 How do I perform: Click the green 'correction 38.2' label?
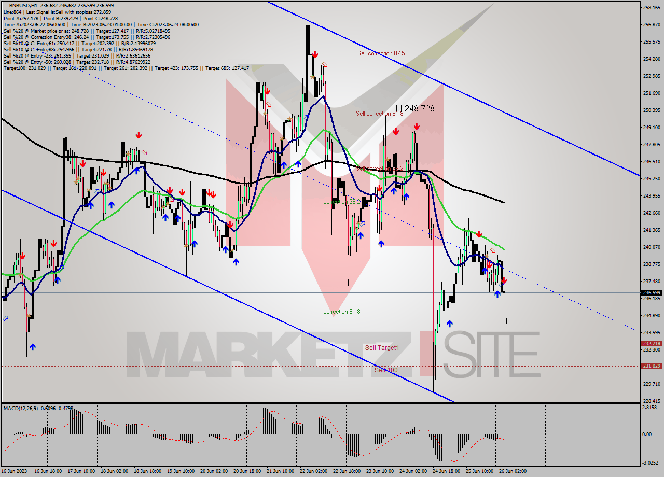(341, 202)
